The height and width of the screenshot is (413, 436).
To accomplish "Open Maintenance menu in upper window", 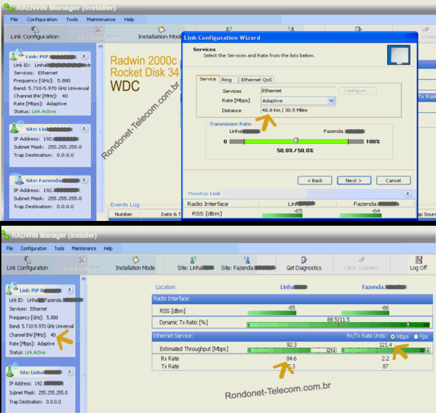I will [x=101, y=19].
